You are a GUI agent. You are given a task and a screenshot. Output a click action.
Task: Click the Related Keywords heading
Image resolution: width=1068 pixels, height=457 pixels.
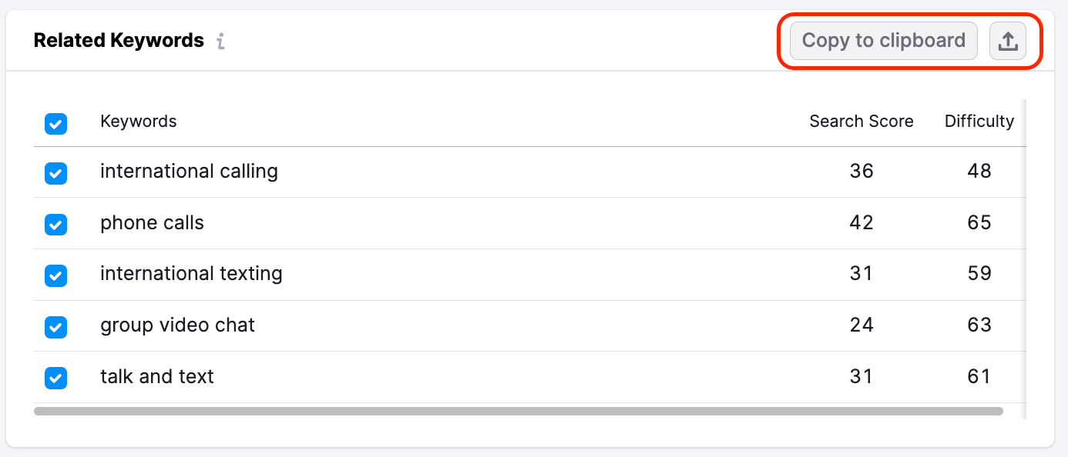pos(118,40)
